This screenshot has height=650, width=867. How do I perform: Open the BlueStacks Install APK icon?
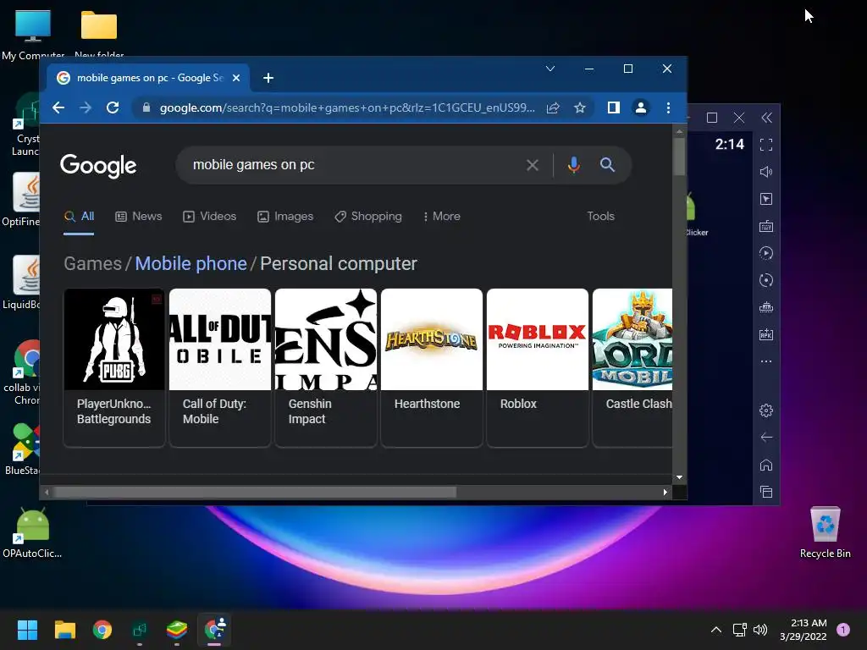coord(766,334)
